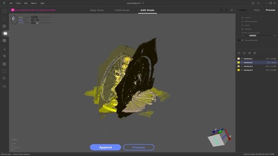
Task: Toggle visibility of Handscan4
Action: [x=242, y=70]
